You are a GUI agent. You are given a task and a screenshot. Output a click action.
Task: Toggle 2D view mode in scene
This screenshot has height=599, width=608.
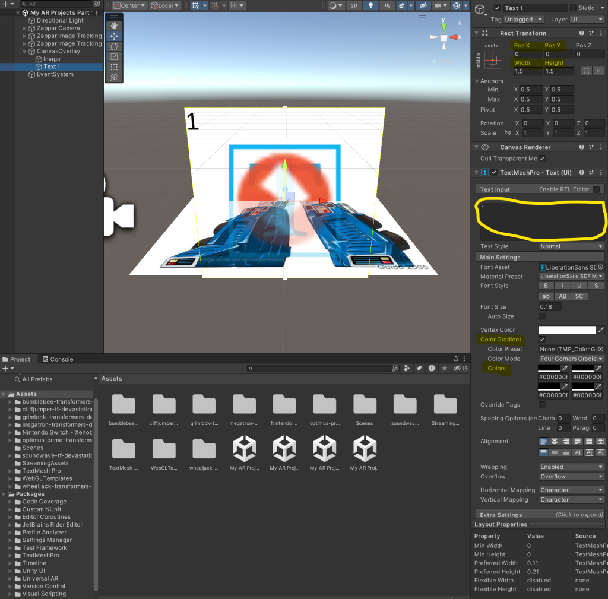354,5
